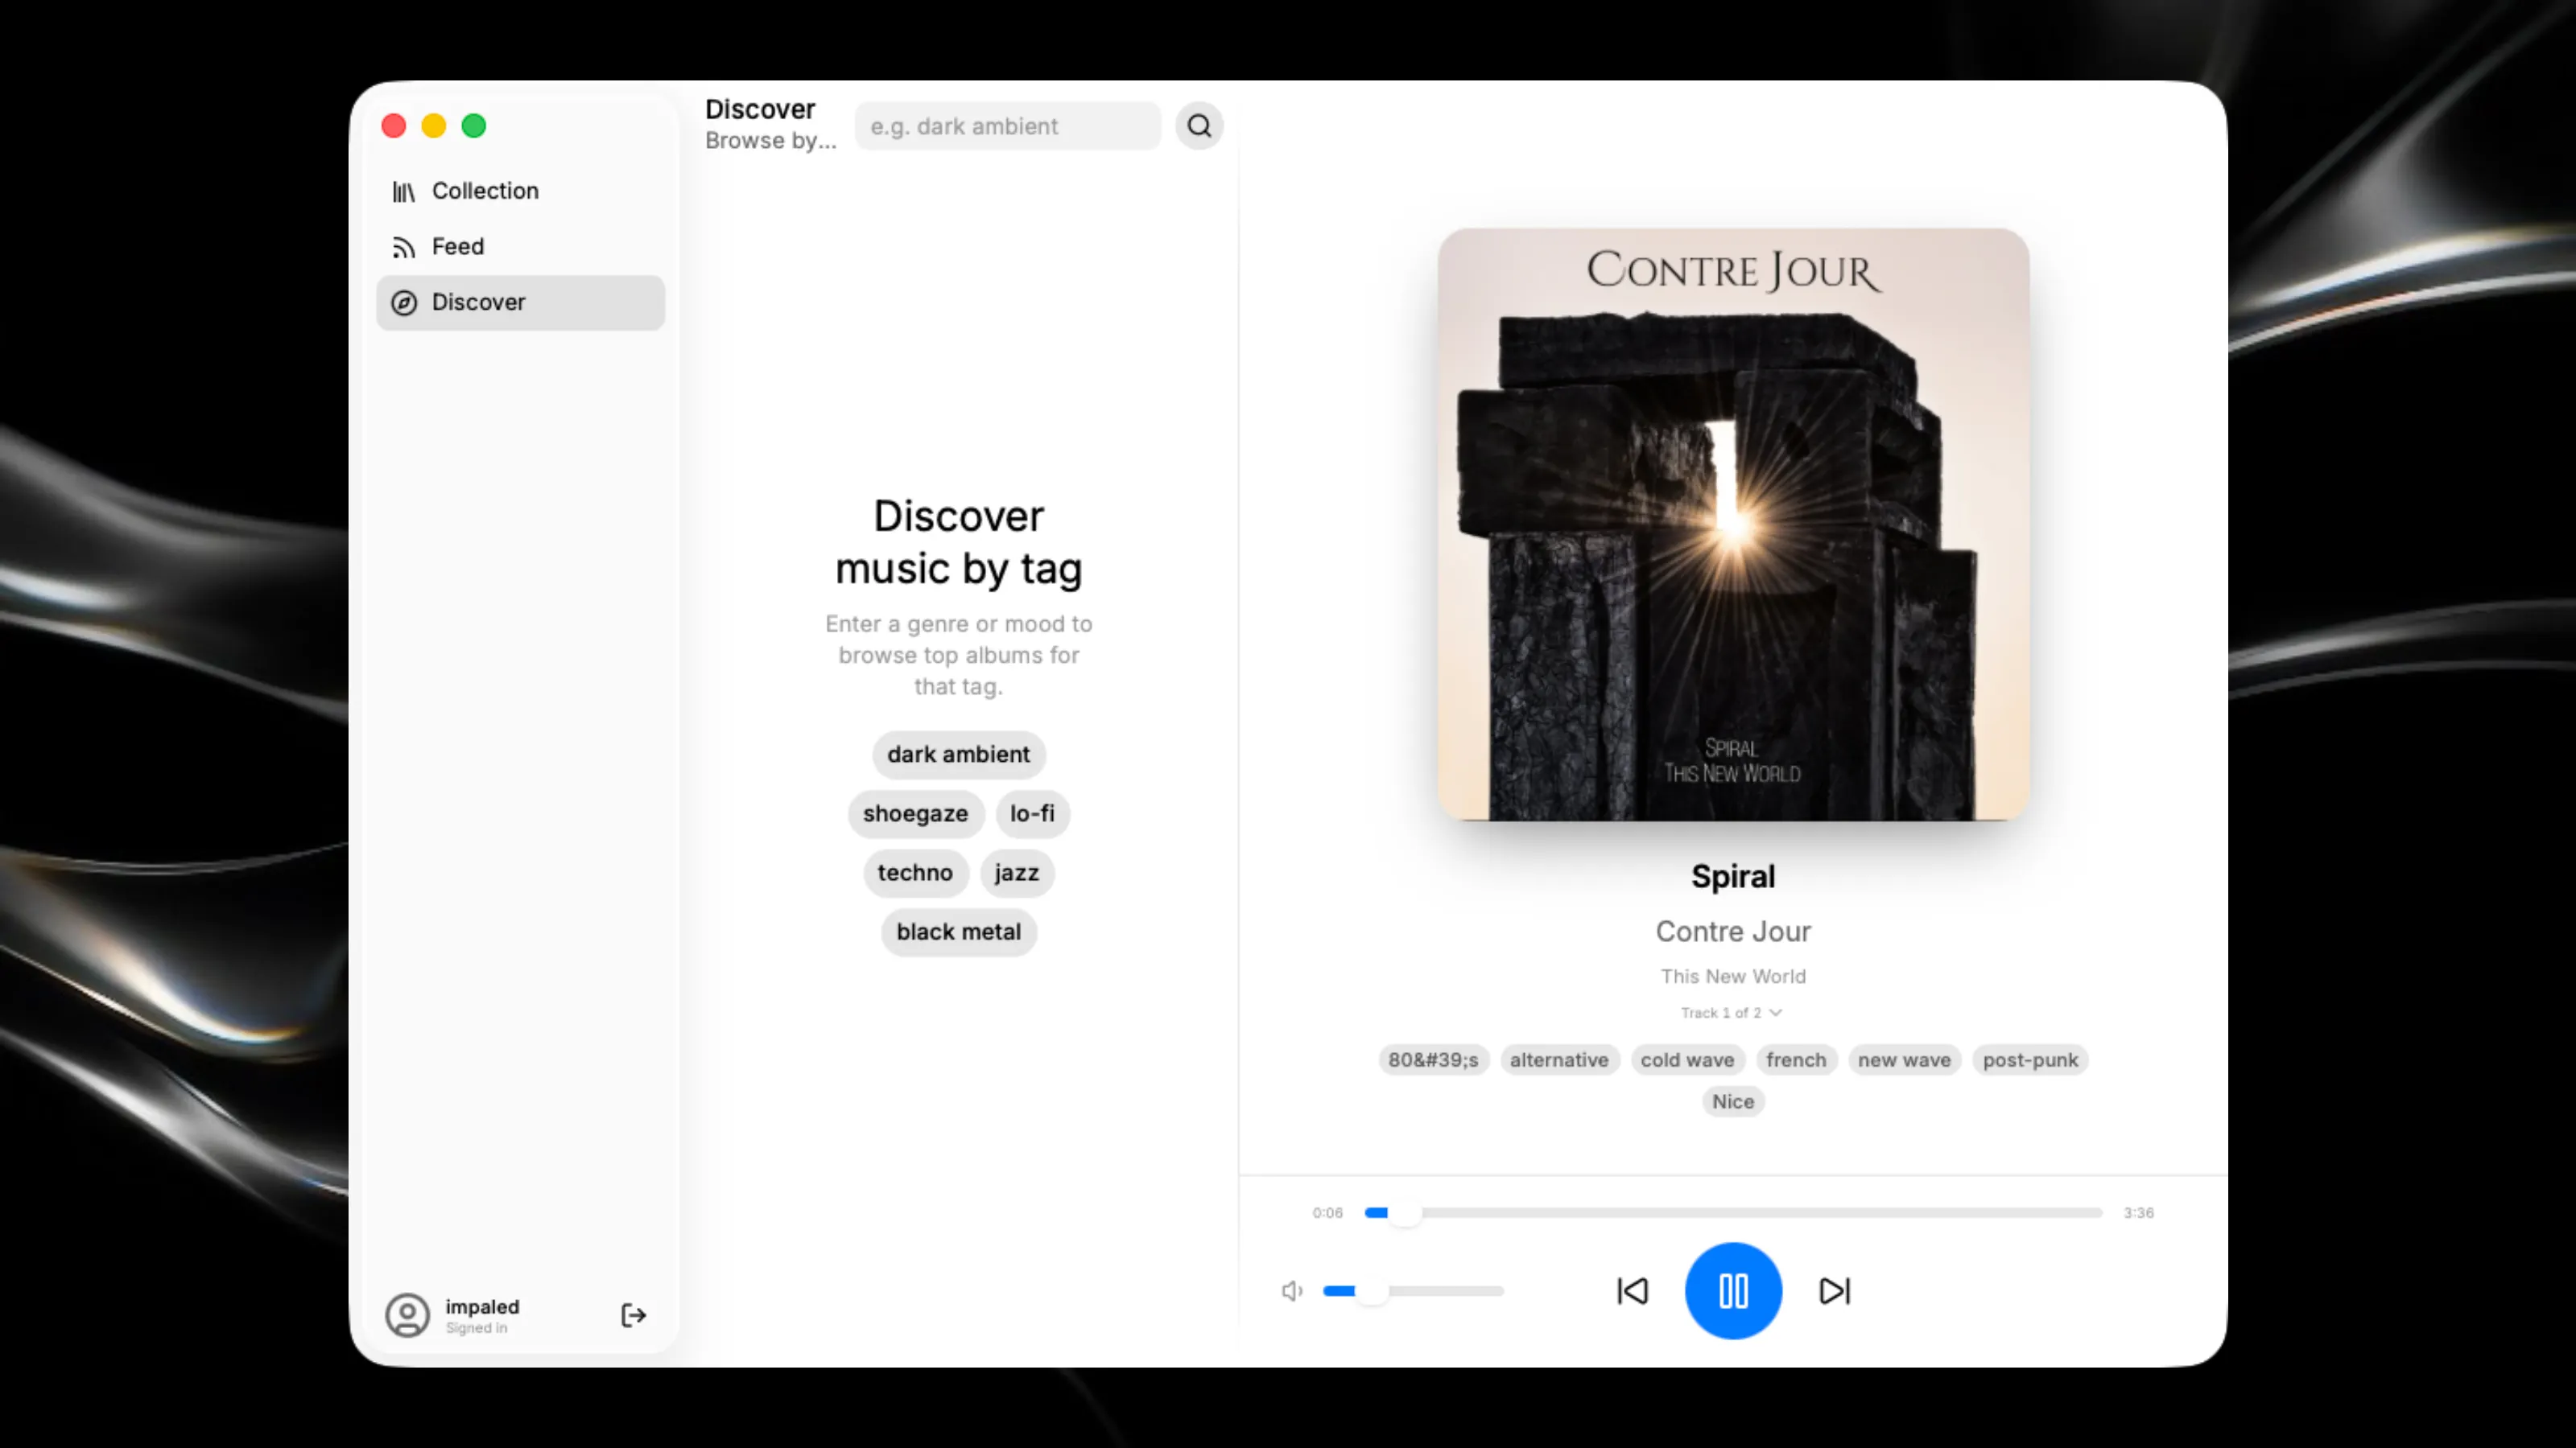
Task: Select the cold wave tag chip
Action: point(1687,1060)
